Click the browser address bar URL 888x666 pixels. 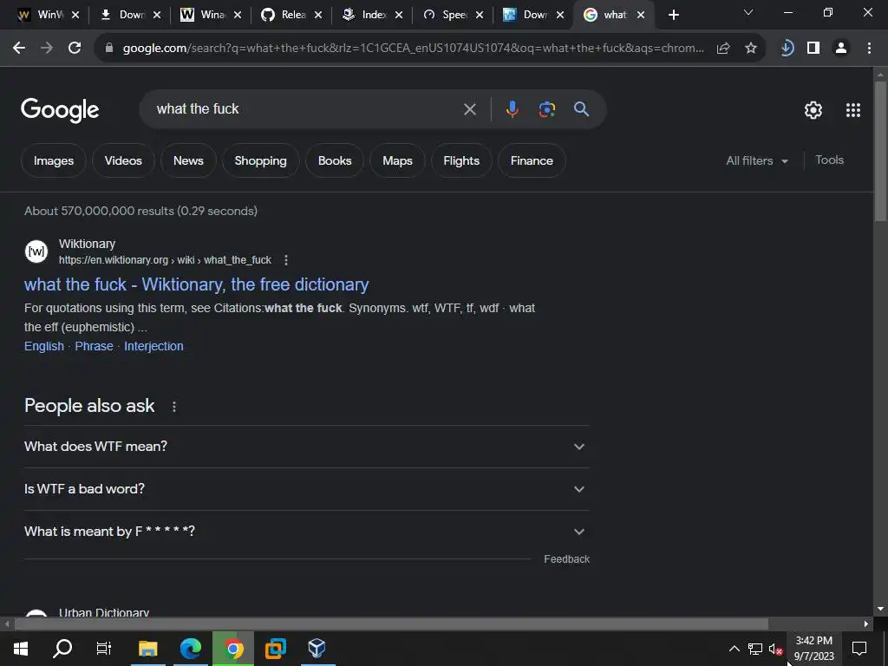(x=414, y=49)
